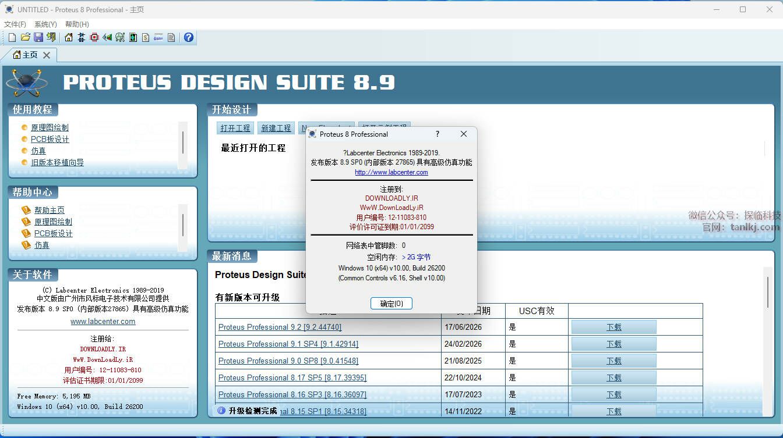Open the 帮助主页 link

(x=50, y=210)
